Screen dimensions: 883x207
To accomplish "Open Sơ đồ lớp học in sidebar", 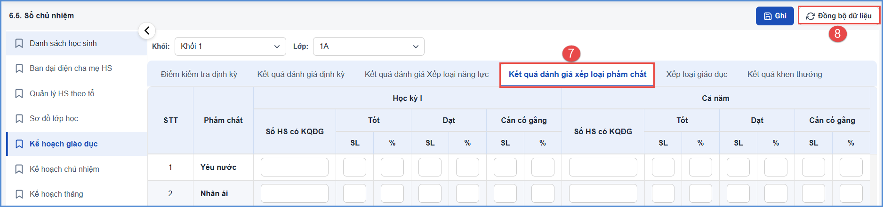I will (77, 119).
